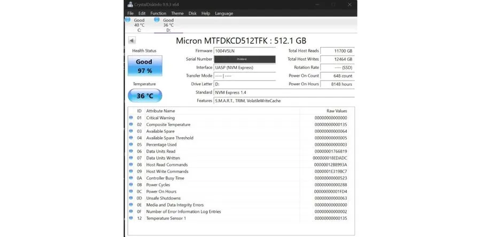The height and width of the screenshot is (237, 481).
Task: Select the Composite Temperature attribute name
Action: coord(168,124)
